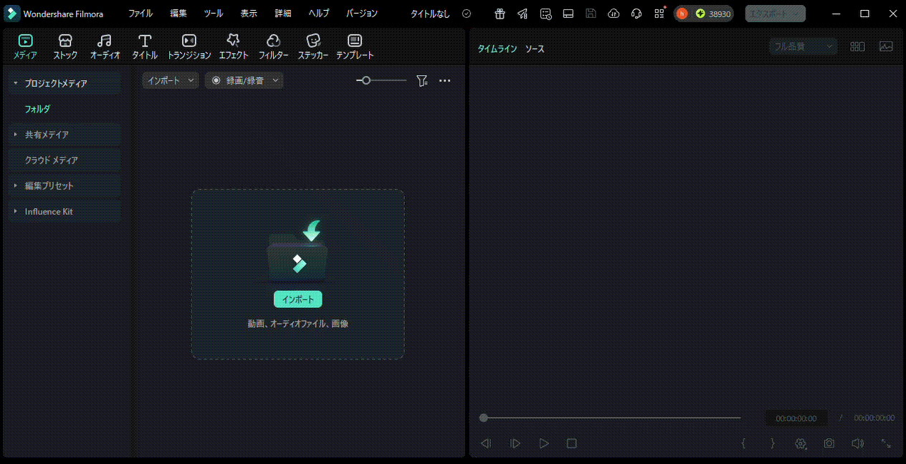Screen dimensions: 906x464
Task: Click the green インポート button
Action: pos(297,299)
